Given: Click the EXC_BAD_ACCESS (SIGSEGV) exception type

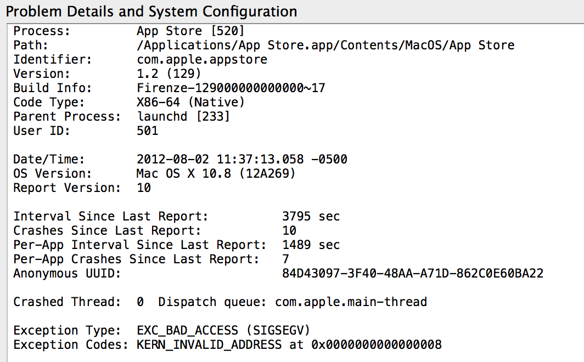Looking at the screenshot, I should [x=223, y=330].
